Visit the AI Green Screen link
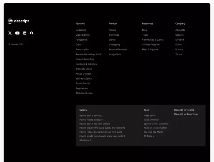 84,93
